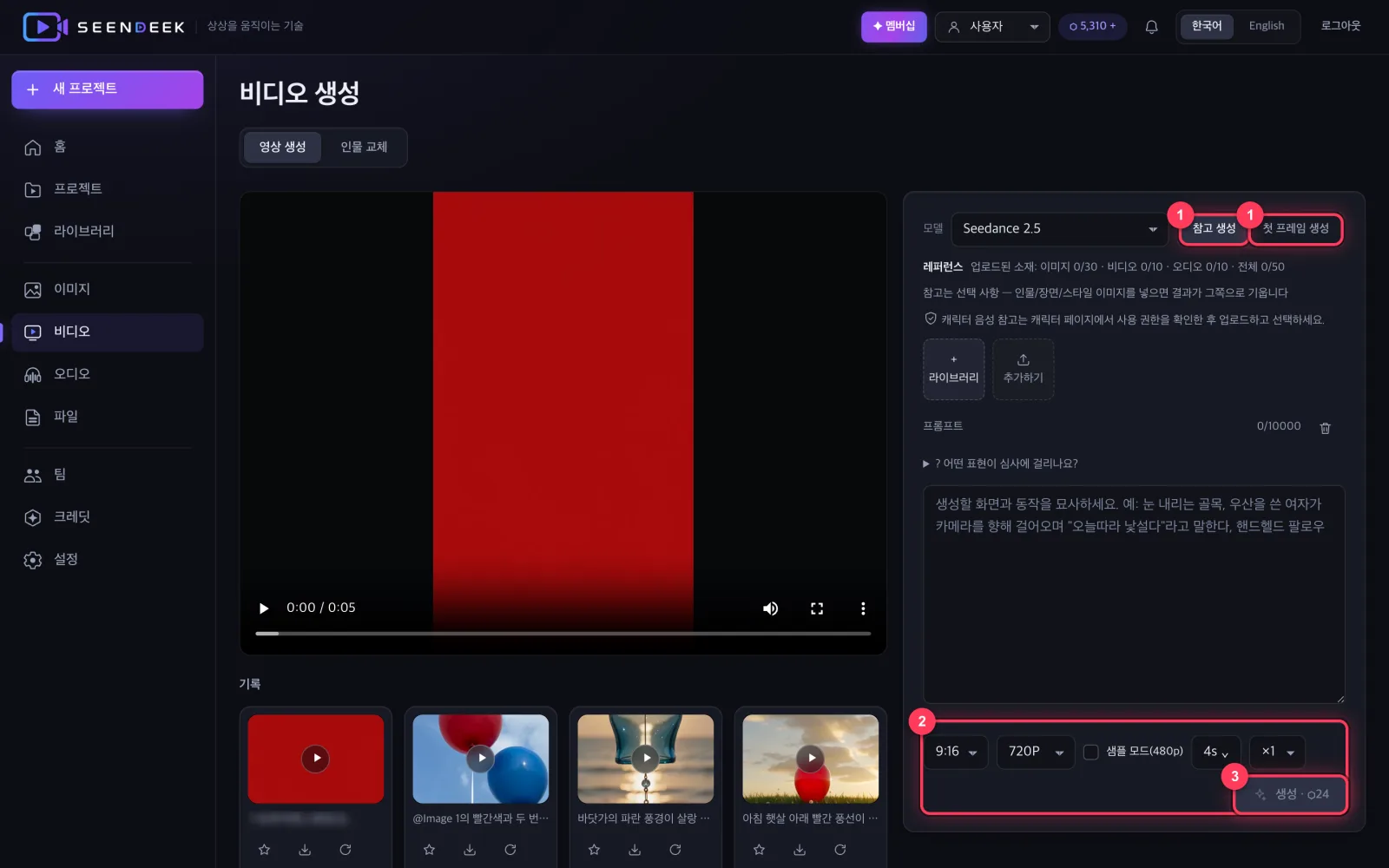Click the 멤버십 button
The image size is (1389, 868).
click(x=894, y=27)
